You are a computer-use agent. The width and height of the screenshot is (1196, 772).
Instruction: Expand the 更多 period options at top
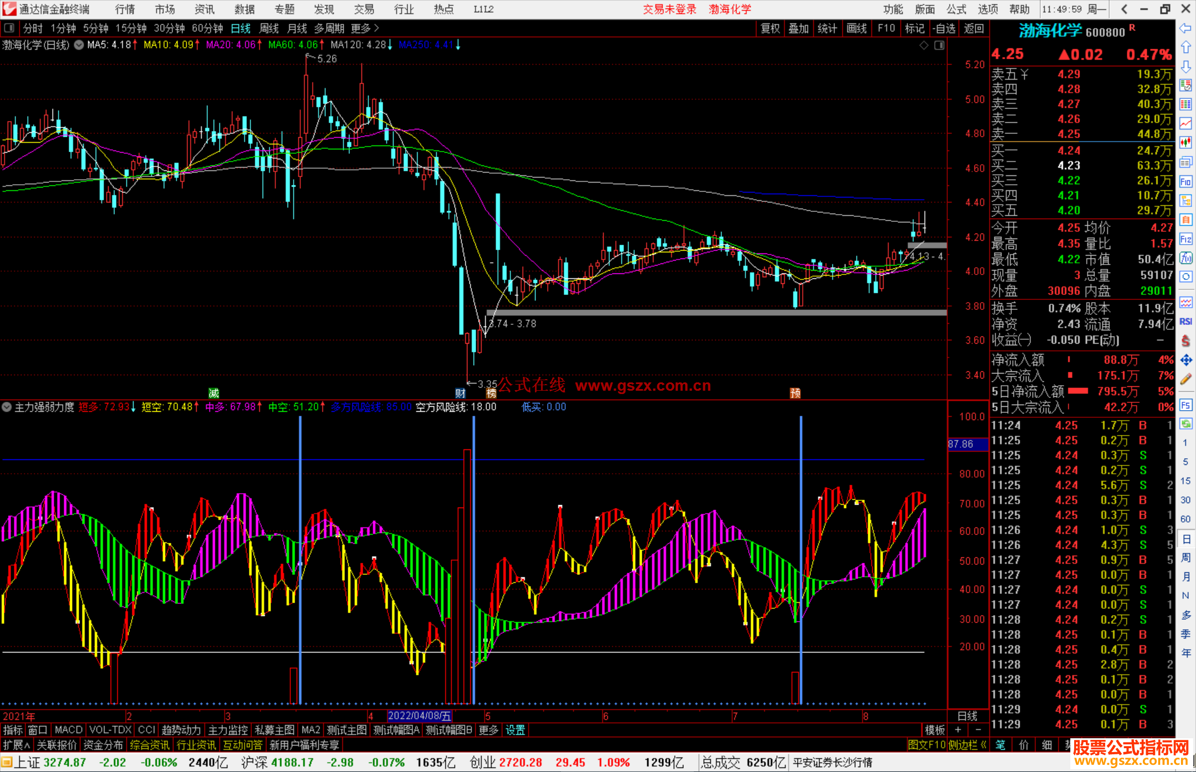point(365,28)
